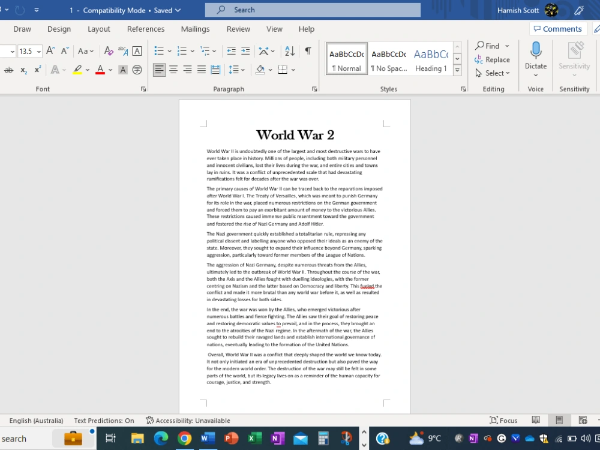
Task: Apply the Heading 1 style
Action: [x=431, y=59]
